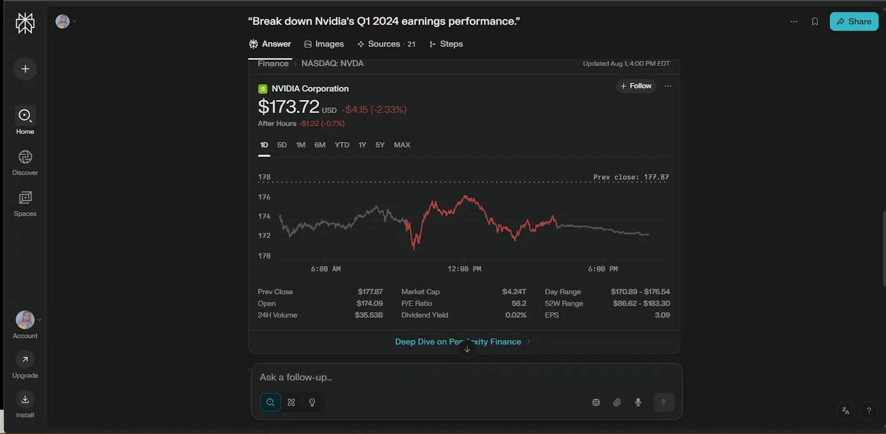
Task: Click the scroll-down arrow button
Action: (467, 349)
